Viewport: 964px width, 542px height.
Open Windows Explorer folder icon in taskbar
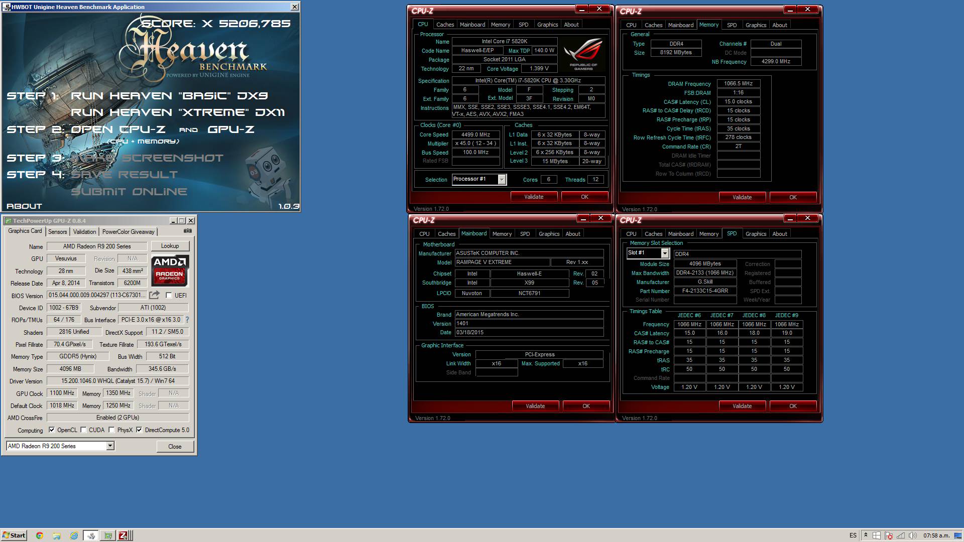coord(57,535)
